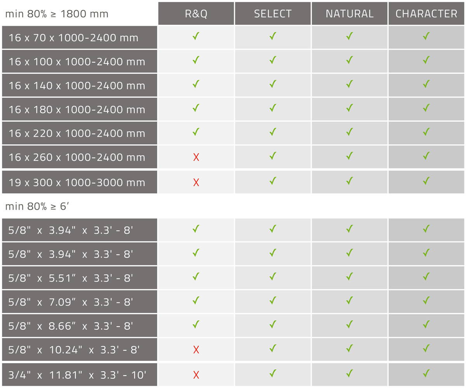Image resolution: width=466 pixels, height=388 pixels.
Task: Click CHARACTER checkmark for 3/4" x 11.81" row
Action: pos(426,373)
